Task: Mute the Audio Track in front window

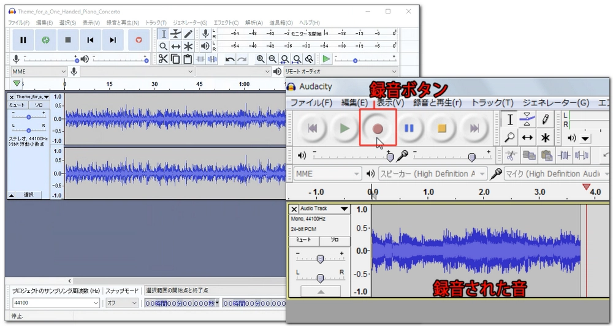Action: [x=303, y=240]
